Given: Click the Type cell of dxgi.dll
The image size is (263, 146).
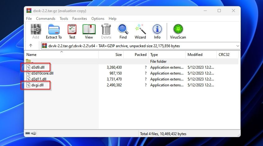Looking at the screenshot, I should pos(167,85).
